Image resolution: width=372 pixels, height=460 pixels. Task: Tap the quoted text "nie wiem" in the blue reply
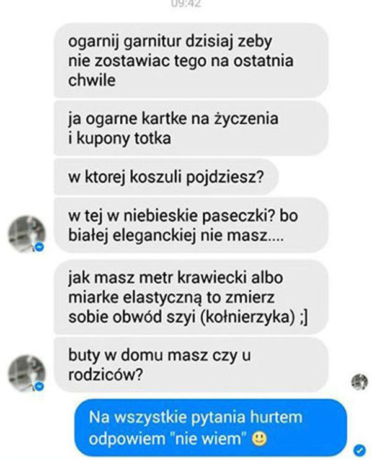[210, 438]
